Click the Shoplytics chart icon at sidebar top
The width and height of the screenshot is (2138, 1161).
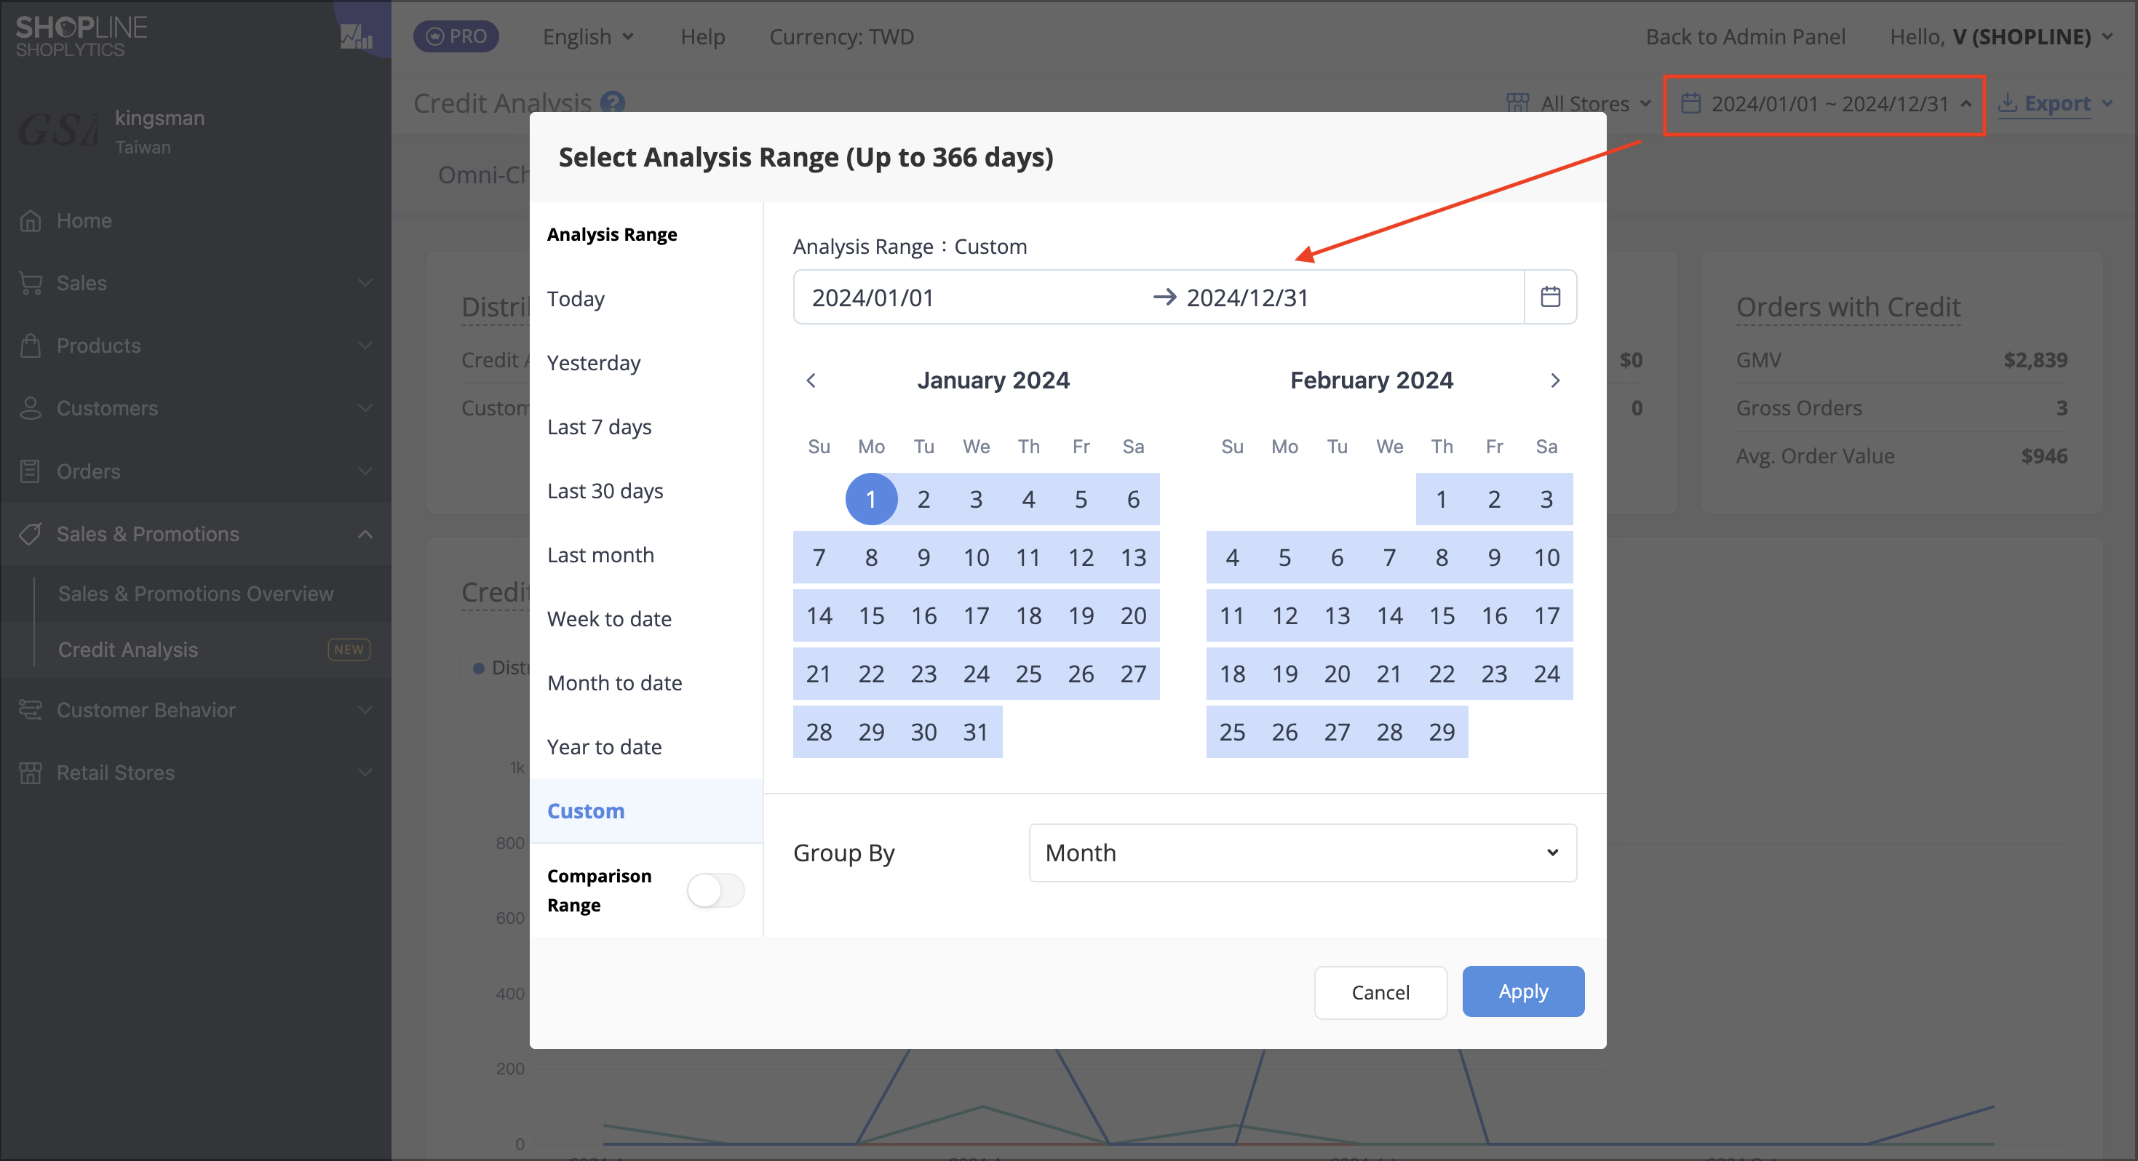click(x=356, y=36)
